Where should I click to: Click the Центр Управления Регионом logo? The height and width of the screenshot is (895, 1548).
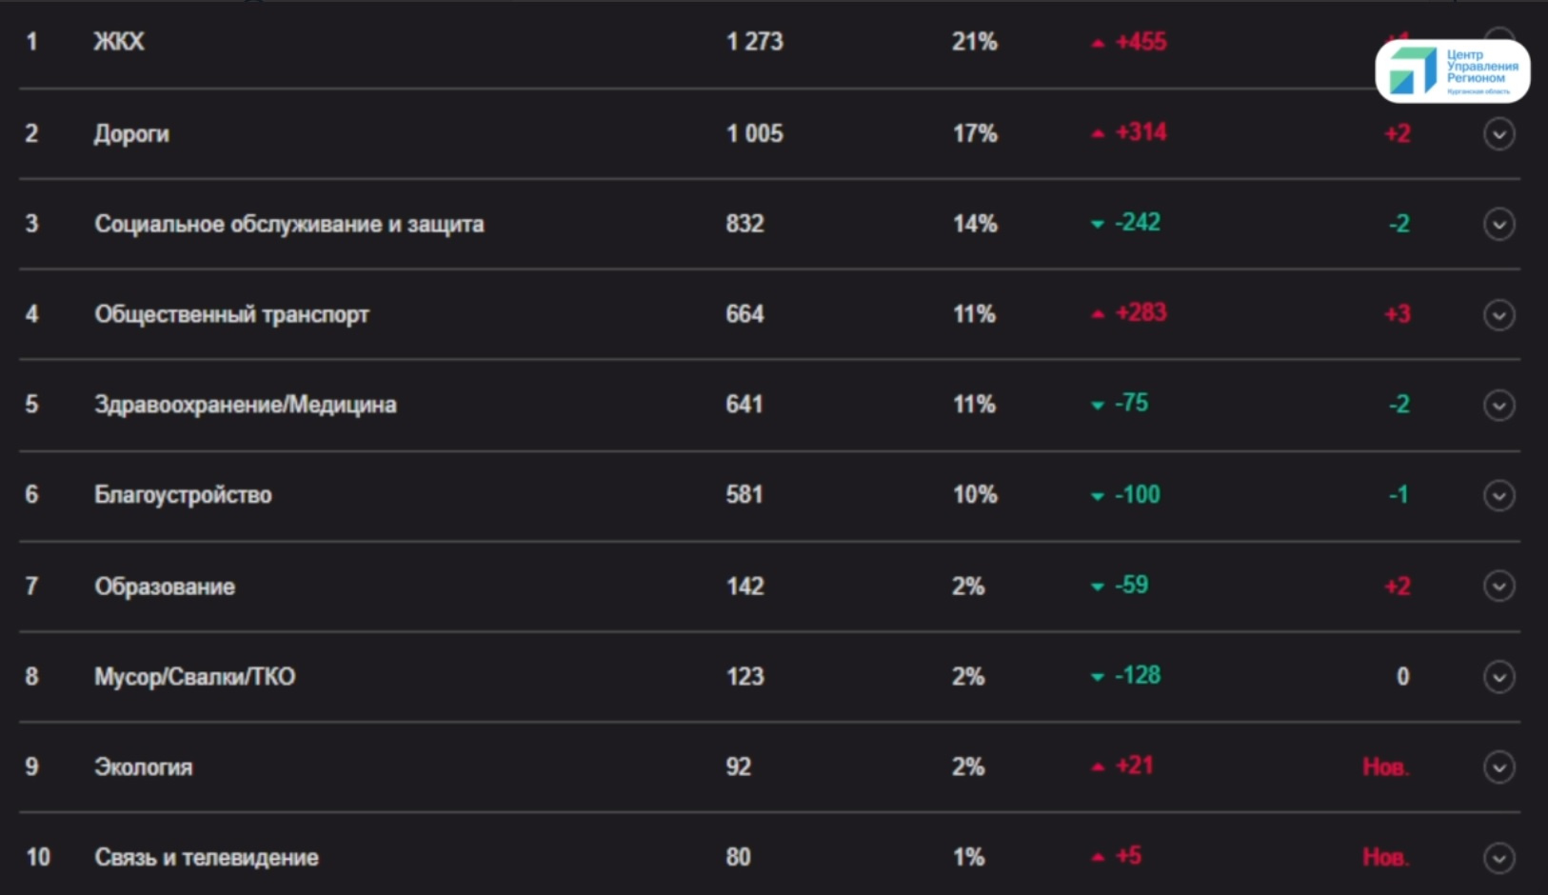[1453, 71]
